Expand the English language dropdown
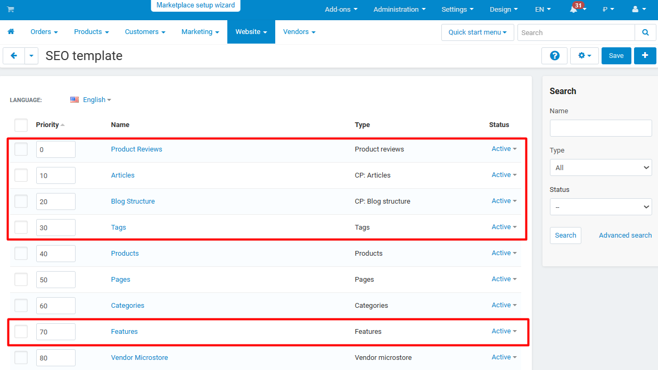This screenshot has height=370, width=658. click(97, 99)
